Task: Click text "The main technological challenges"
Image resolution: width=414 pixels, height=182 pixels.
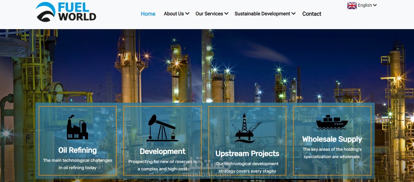Action: (78, 160)
